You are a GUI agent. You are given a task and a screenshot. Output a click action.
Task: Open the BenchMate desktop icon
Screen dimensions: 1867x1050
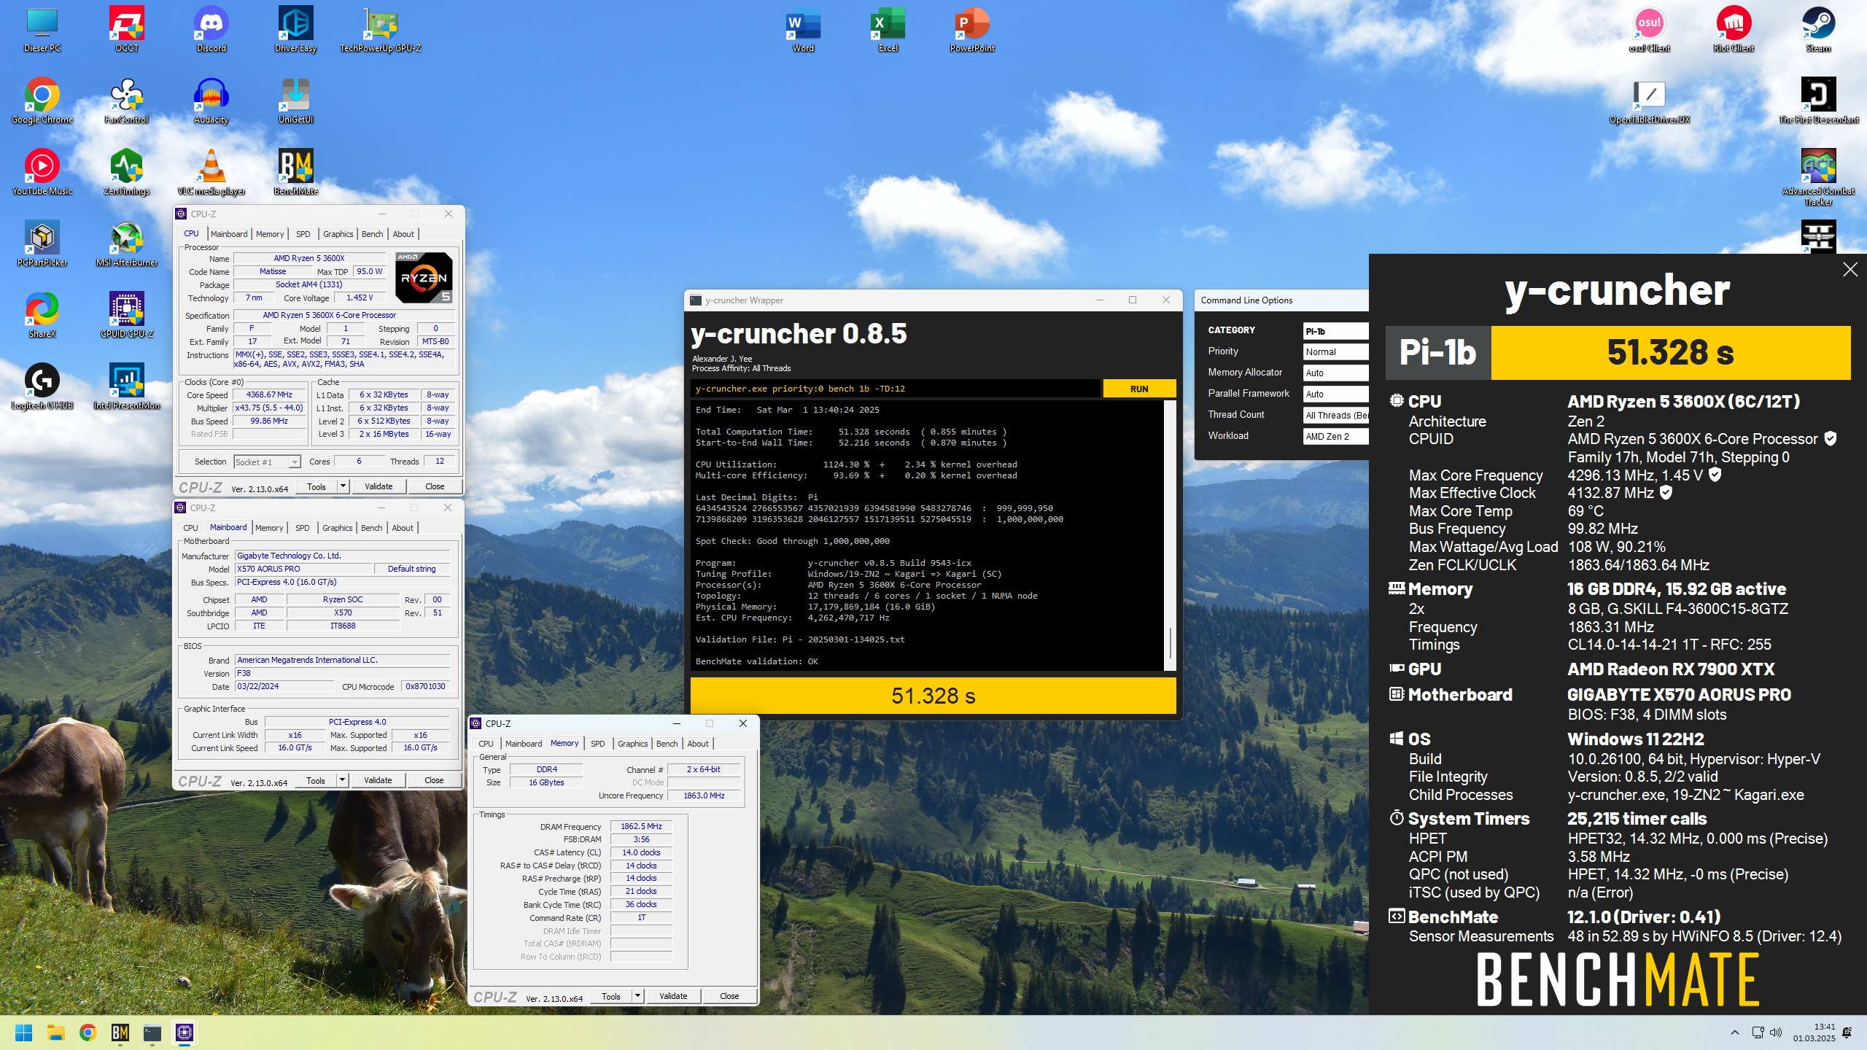(x=295, y=172)
